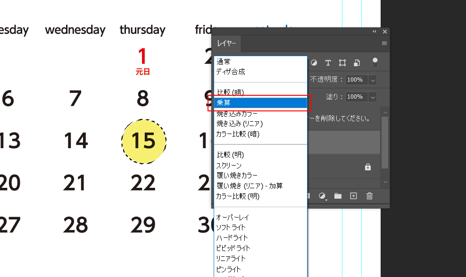466x277 pixels.
Task: Create a new fill or adjustment layer
Action: [323, 196]
